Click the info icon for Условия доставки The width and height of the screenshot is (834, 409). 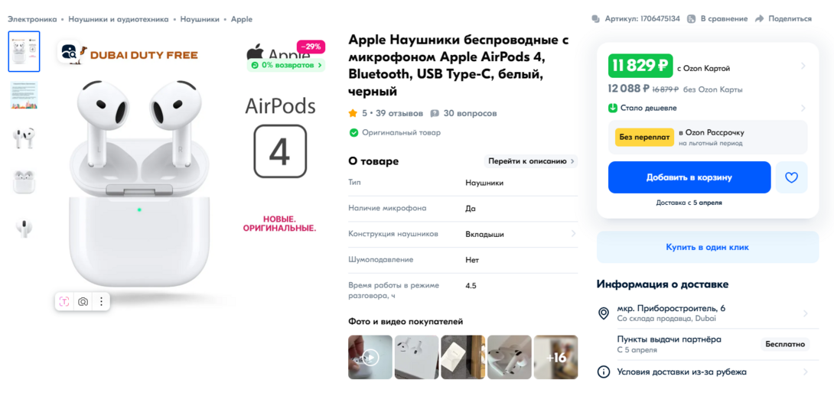point(603,372)
